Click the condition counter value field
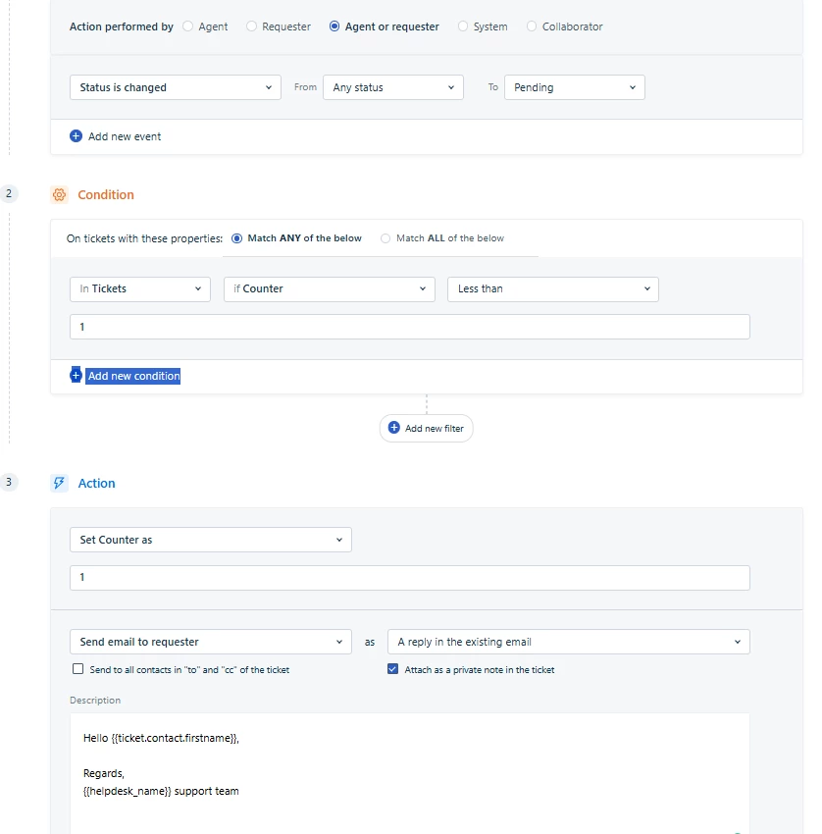822x834 pixels. pyautogui.click(x=410, y=327)
